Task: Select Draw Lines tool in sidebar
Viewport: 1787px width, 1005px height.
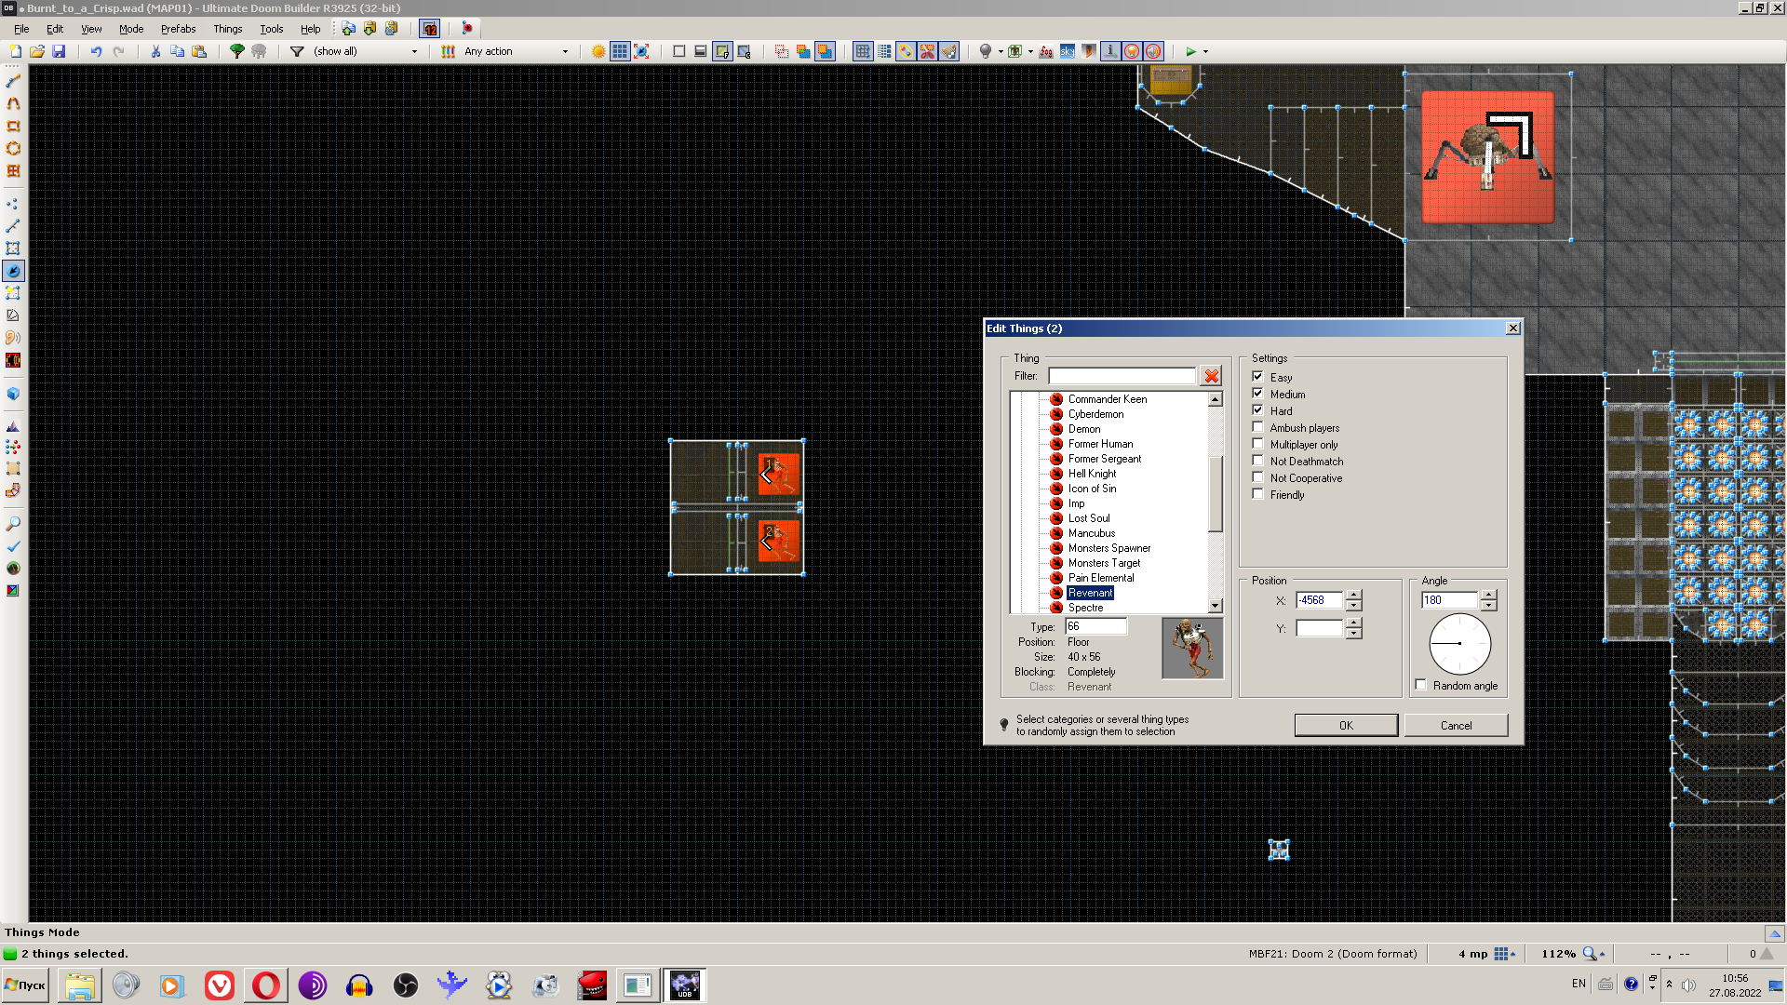Action: tap(13, 81)
